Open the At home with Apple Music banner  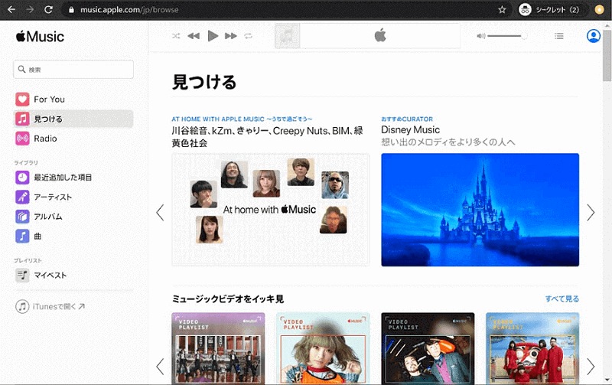point(271,210)
